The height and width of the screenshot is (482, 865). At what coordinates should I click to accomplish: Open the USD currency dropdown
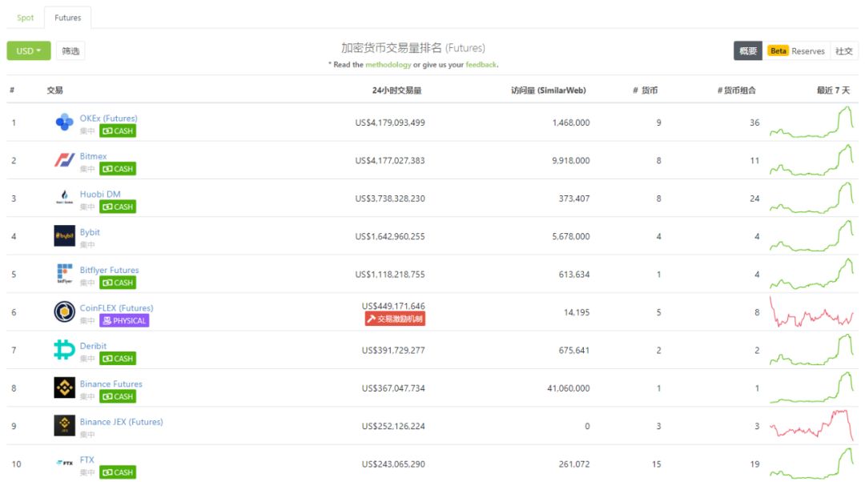click(29, 51)
